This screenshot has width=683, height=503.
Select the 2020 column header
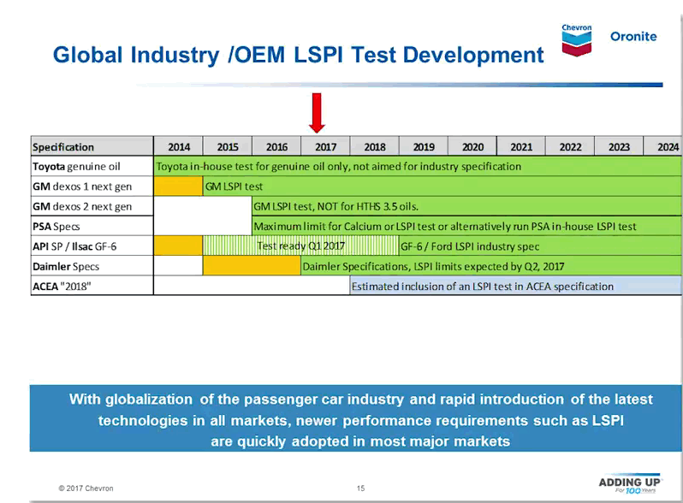(x=472, y=147)
